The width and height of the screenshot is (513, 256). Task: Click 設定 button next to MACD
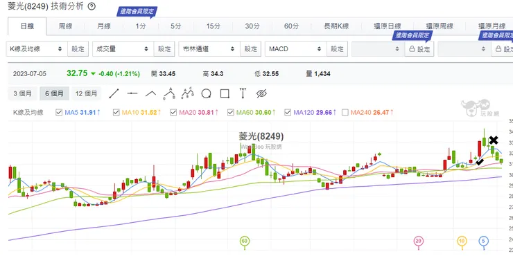click(337, 49)
